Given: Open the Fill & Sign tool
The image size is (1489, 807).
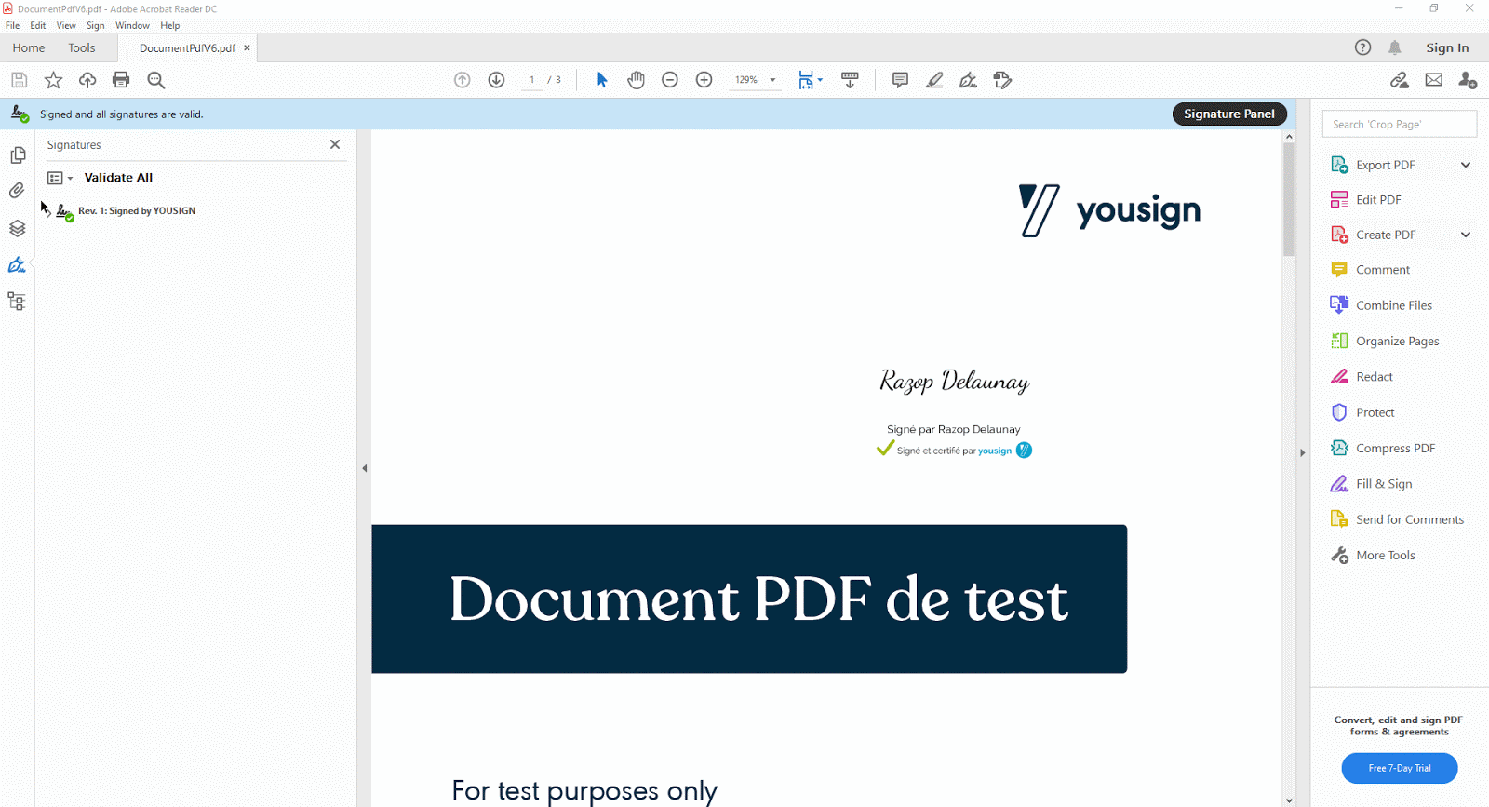Looking at the screenshot, I should [x=1371, y=484].
